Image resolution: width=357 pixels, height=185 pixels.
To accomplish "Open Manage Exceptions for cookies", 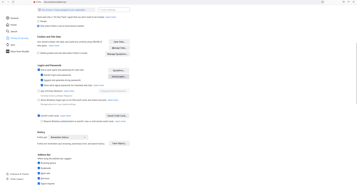I will [117, 54].
